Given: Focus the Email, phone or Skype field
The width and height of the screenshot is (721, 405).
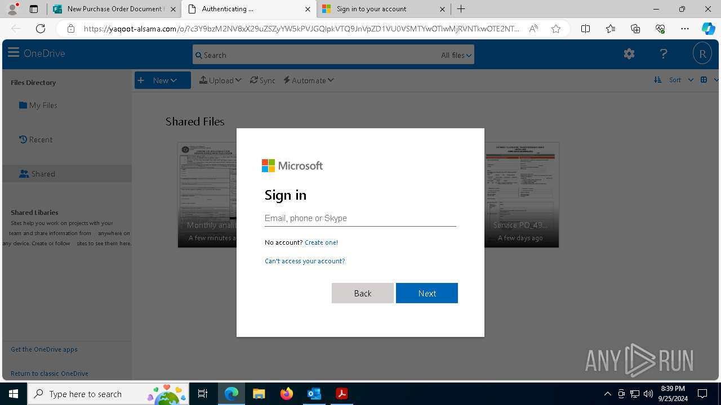Looking at the screenshot, I should (x=360, y=218).
